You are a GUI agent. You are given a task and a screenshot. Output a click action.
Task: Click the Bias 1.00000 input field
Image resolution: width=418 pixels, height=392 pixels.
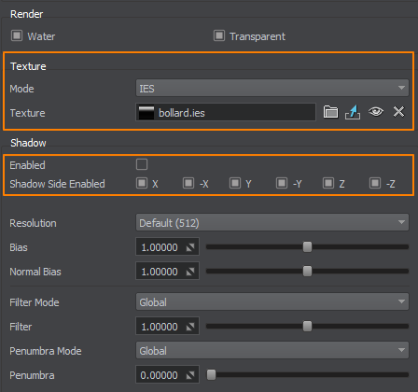click(x=167, y=247)
